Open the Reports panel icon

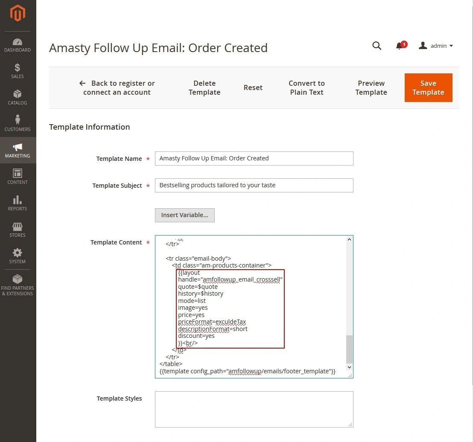click(x=17, y=203)
